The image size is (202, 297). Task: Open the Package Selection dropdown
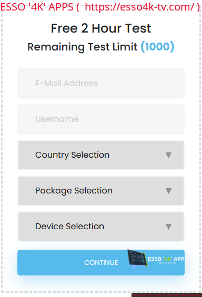click(101, 191)
